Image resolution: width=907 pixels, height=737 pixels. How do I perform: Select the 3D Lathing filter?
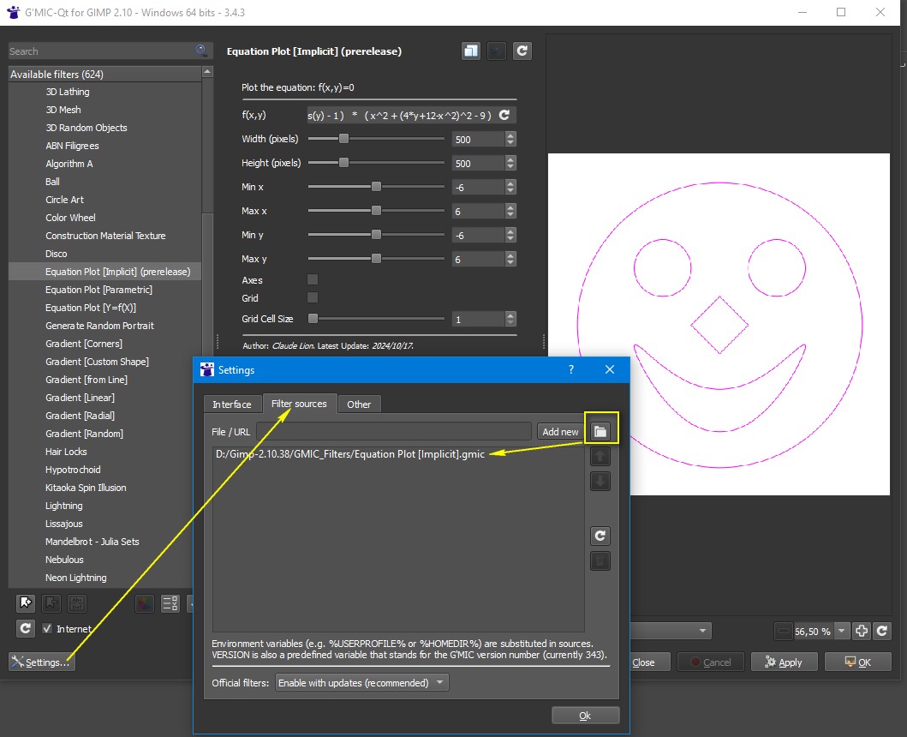[x=67, y=92]
